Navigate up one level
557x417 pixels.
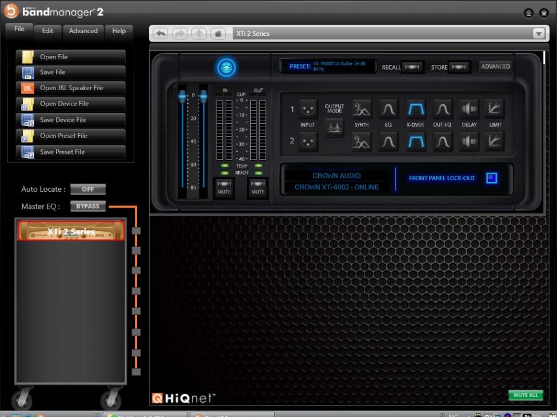point(199,34)
